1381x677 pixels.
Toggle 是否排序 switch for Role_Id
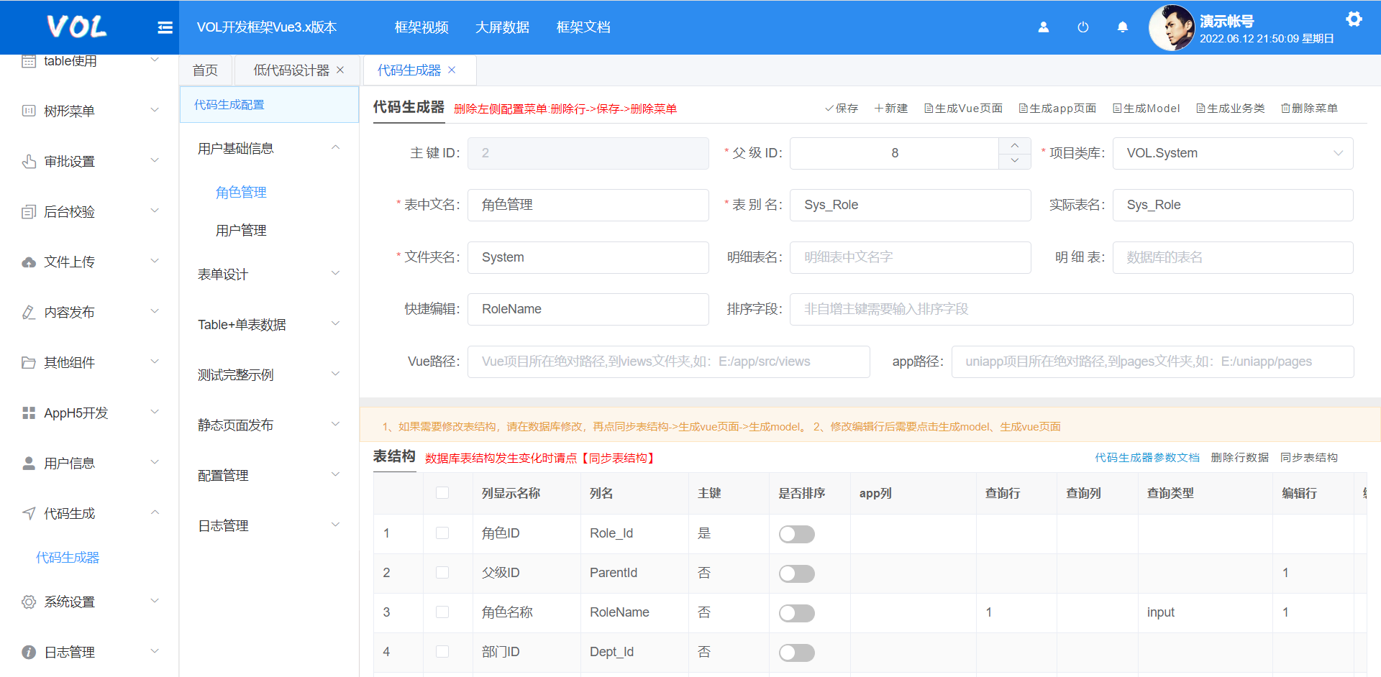pyautogui.click(x=796, y=534)
